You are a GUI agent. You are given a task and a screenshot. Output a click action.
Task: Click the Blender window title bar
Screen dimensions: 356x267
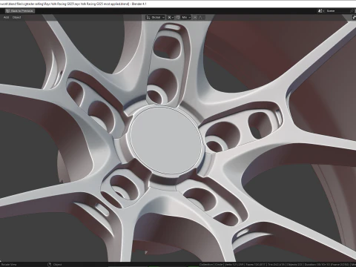pos(178,4)
